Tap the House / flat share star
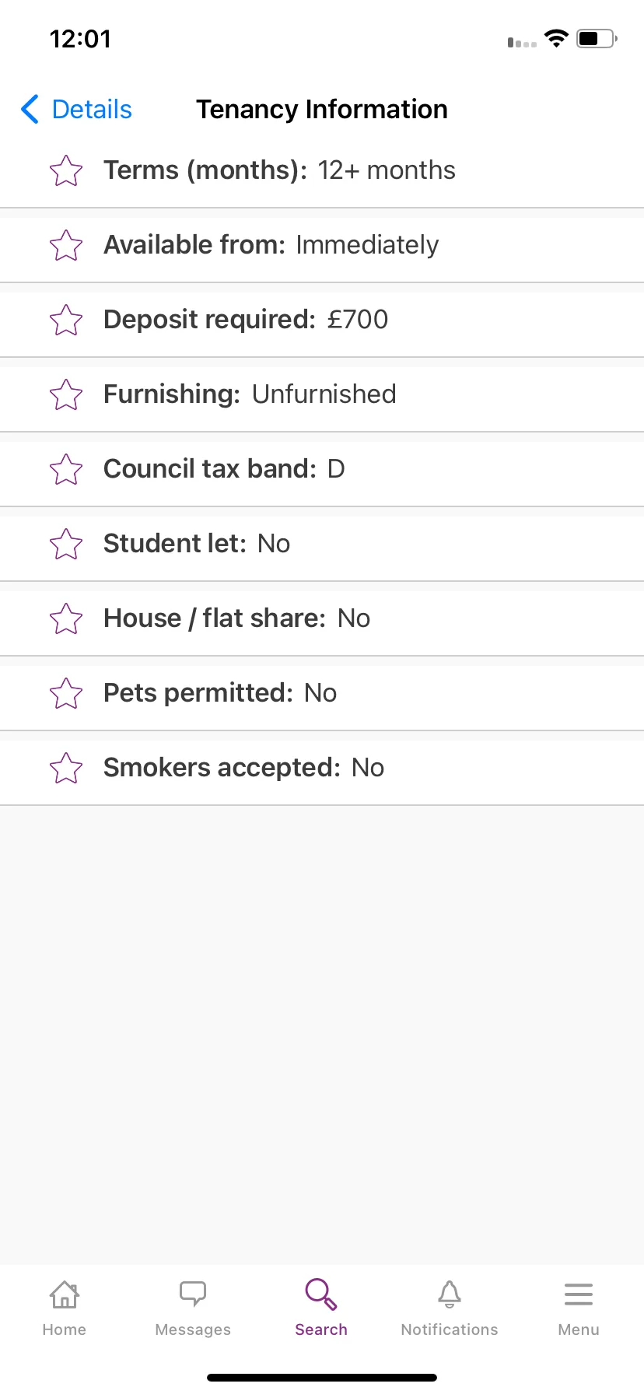This screenshot has width=644, height=1394. pyautogui.click(x=66, y=618)
